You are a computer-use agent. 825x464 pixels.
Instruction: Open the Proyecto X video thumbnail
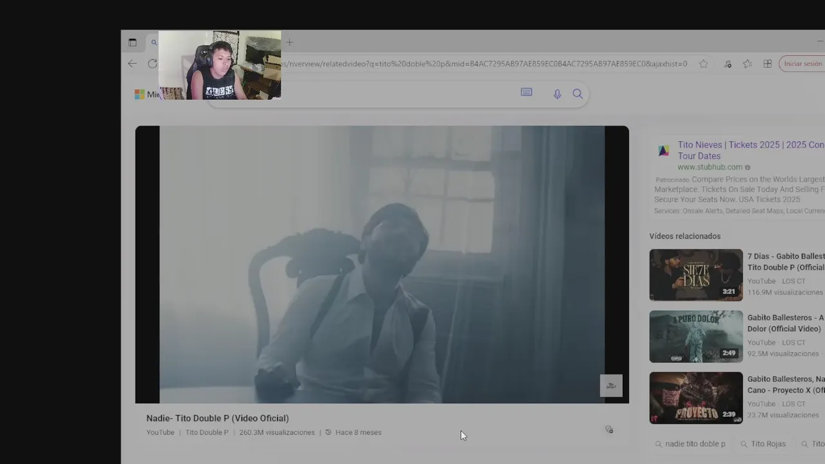click(x=696, y=398)
